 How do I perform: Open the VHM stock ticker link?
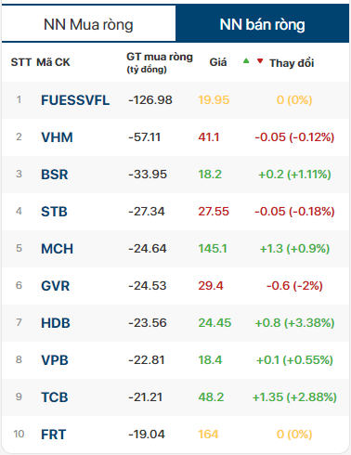57,137
